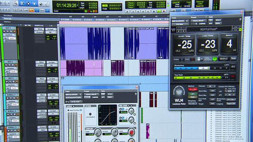Click the Stop transport button

tap(154, 11)
